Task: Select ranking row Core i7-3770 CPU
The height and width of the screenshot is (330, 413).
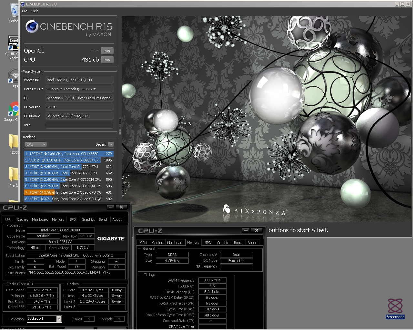Action: (x=69, y=173)
